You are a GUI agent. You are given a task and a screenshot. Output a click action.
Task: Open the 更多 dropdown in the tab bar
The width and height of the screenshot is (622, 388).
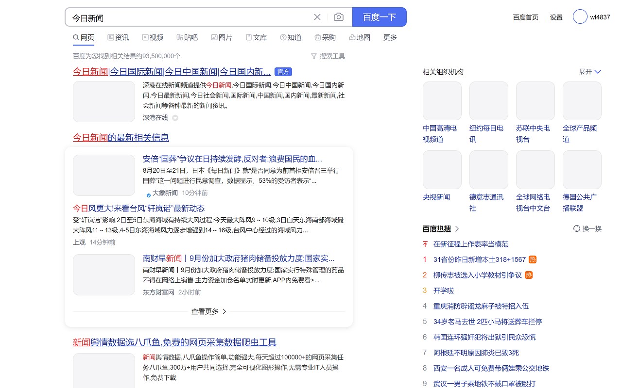pos(390,37)
